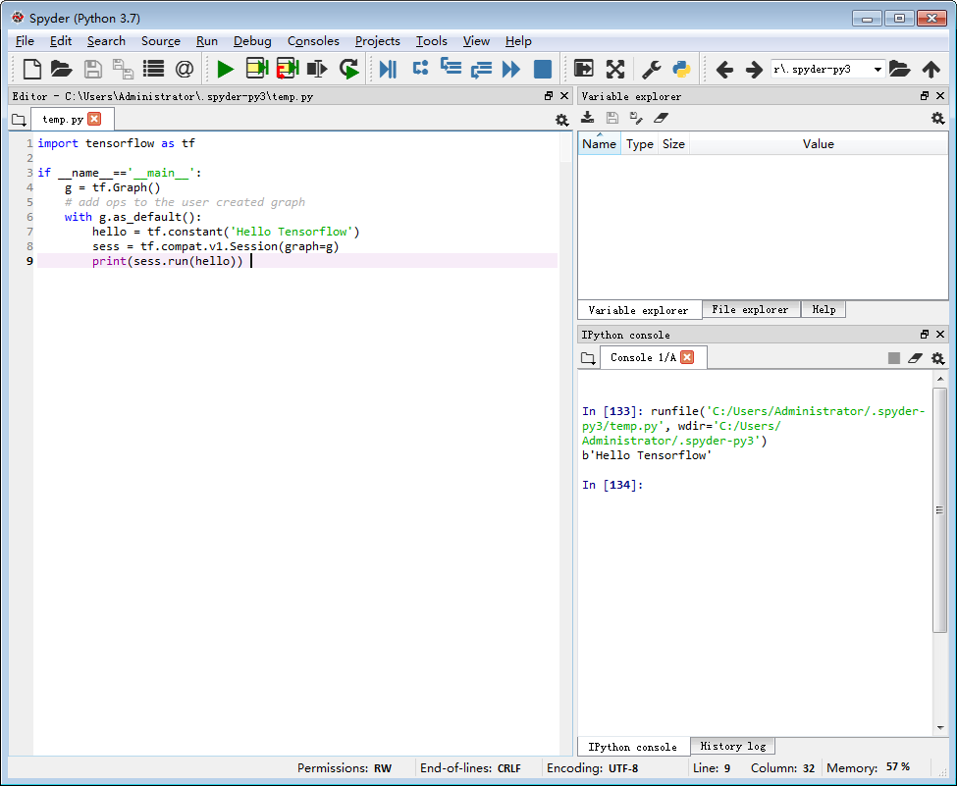This screenshot has width=957, height=786.
Task: Close the Console 1/A tab
Action: 687,357
